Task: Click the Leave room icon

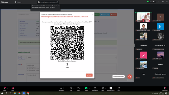Action: [x=165, y=88]
